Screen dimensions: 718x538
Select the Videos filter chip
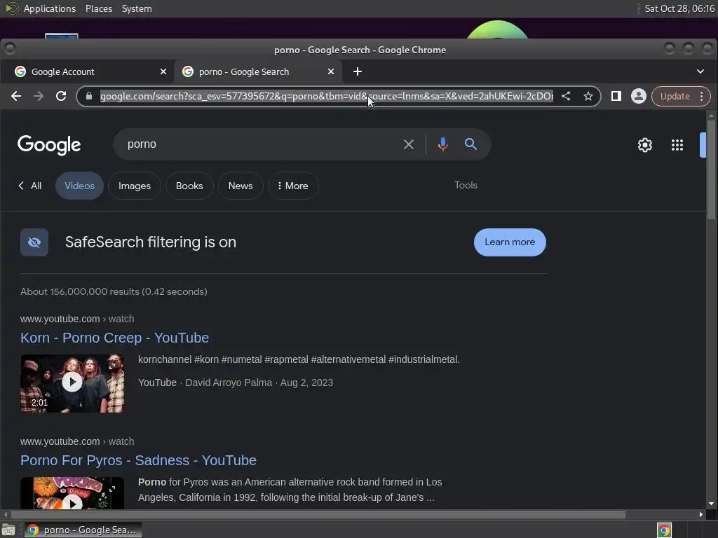pyautogui.click(x=80, y=186)
